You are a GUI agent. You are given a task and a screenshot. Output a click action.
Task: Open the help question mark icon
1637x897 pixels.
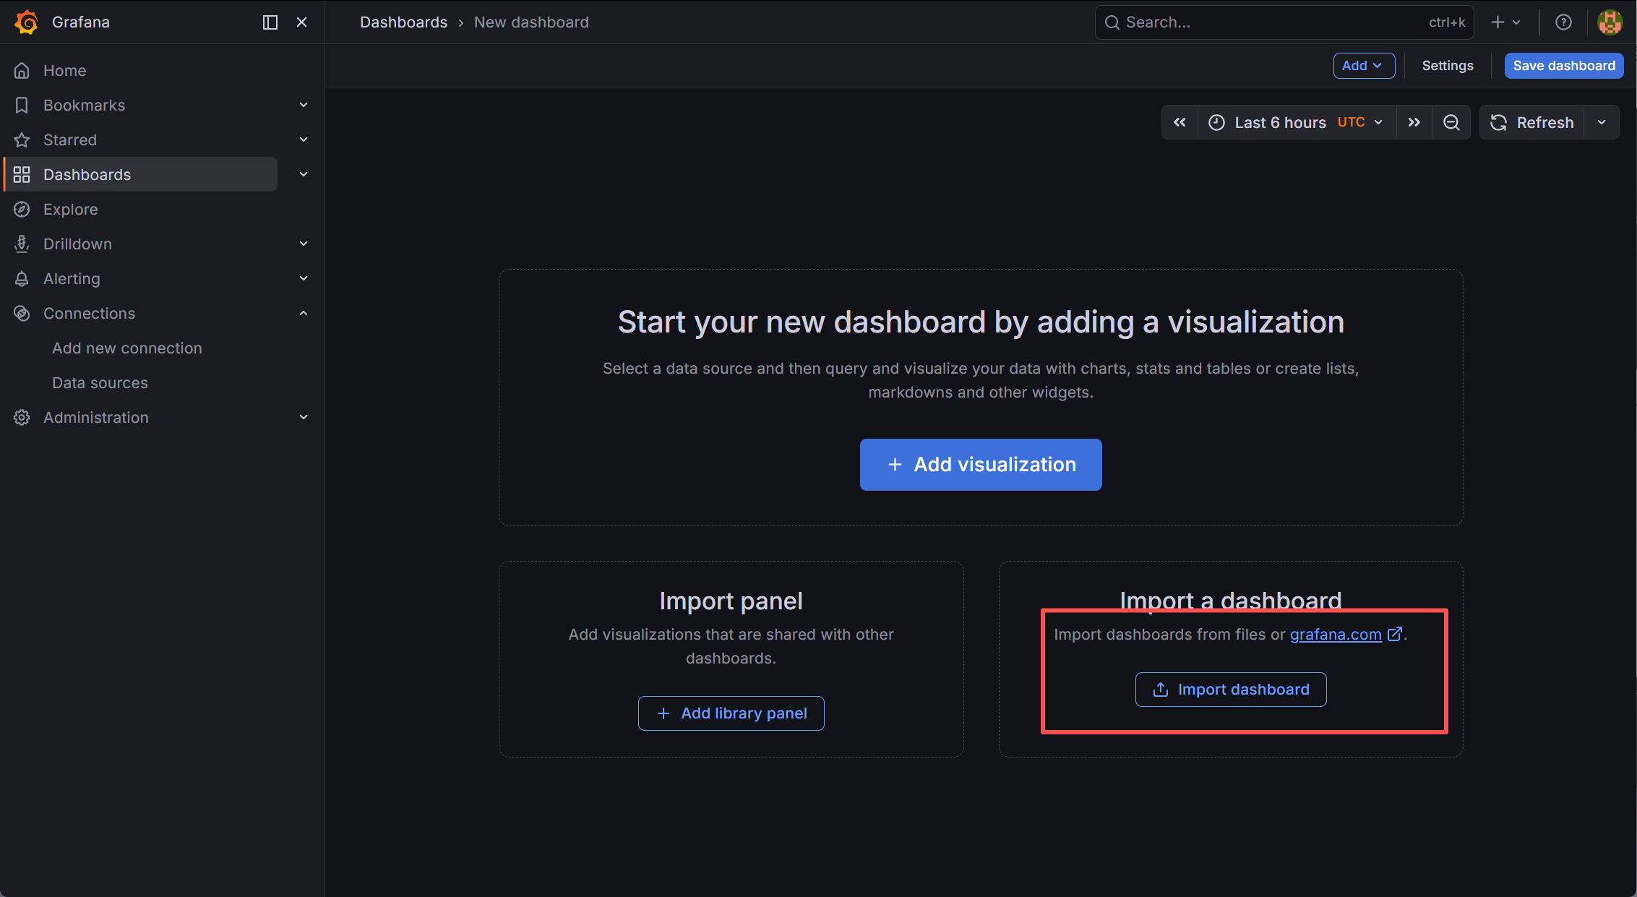(1563, 22)
